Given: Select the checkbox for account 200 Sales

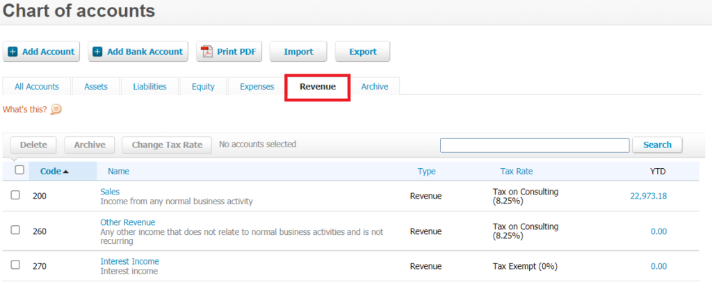Looking at the screenshot, I should [x=15, y=196].
